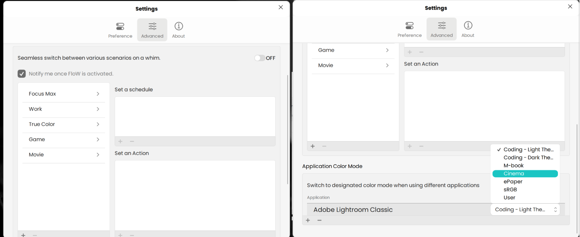The image size is (580, 237).
Task: Open Preference tab in left Settings window
Action: point(120,30)
